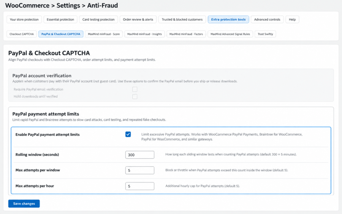The height and width of the screenshot is (214, 342).
Task: Click the Block or throttle description text
Action: click(226, 170)
